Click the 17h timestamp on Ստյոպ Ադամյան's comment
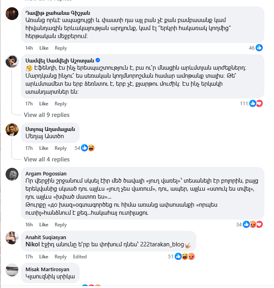The width and height of the screenshot is (274, 288). 29,148
